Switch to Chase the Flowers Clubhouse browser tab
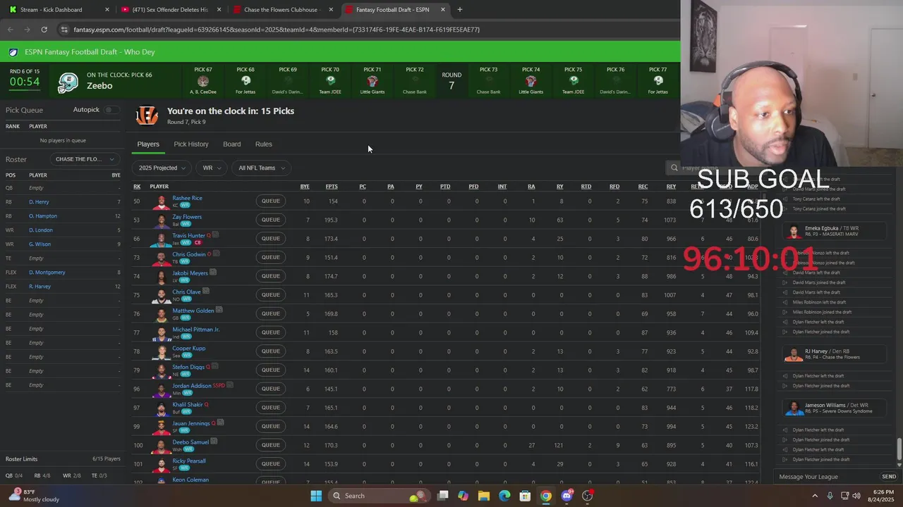 pos(282,10)
